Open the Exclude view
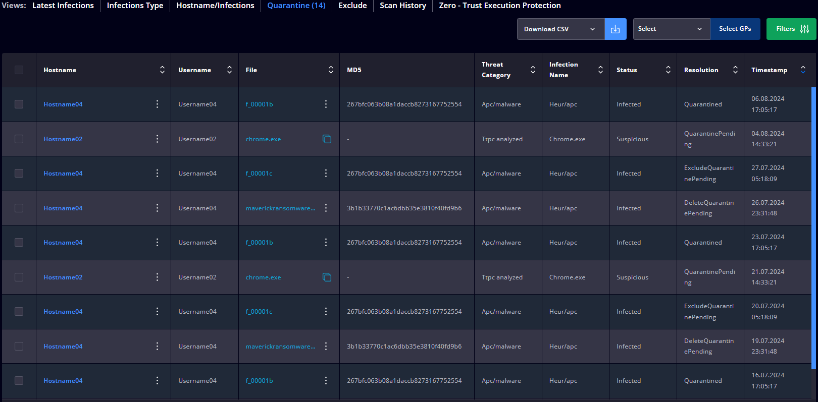Image resolution: width=818 pixels, height=402 pixels. [352, 6]
